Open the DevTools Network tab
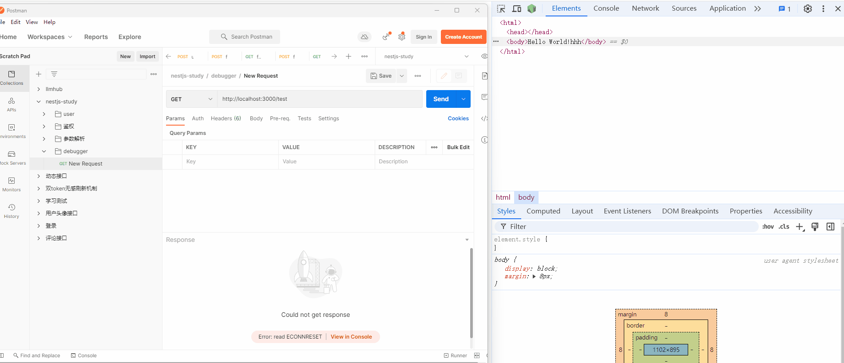 (646, 8)
